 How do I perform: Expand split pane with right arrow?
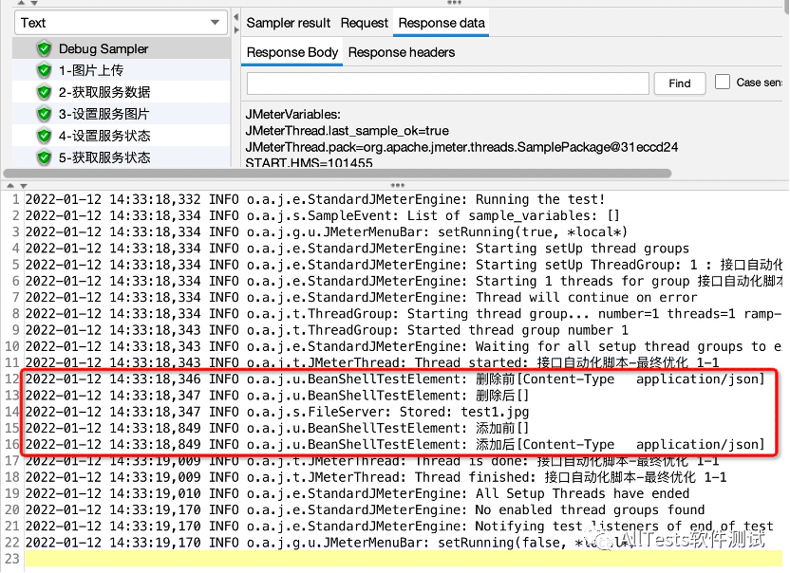tap(236, 30)
